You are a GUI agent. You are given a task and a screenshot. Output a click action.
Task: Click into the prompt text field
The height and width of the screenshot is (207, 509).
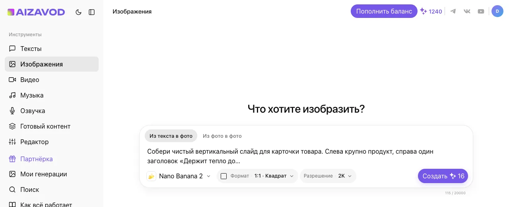tap(306, 156)
